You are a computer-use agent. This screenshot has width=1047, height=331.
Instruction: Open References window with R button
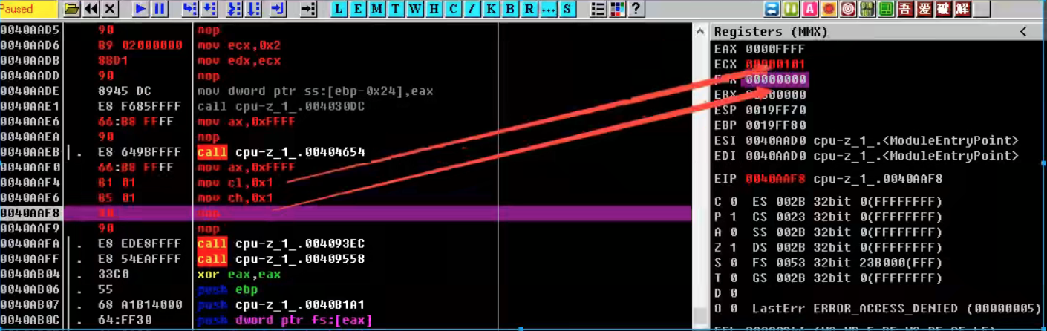pyautogui.click(x=529, y=10)
